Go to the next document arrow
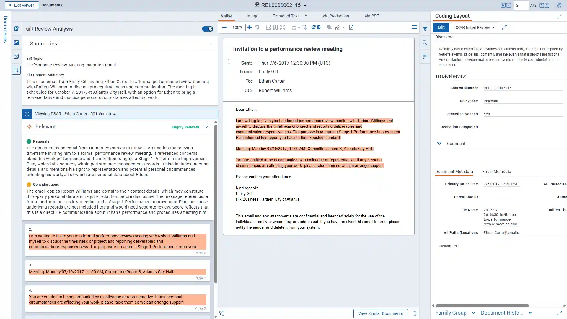Image resolution: width=567 pixels, height=319 pixels. pyautogui.click(x=542, y=5)
